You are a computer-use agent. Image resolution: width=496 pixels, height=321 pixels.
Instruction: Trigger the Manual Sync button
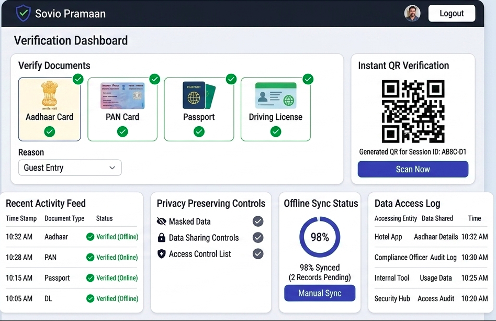pyautogui.click(x=320, y=293)
